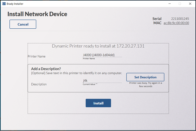Maximize the Brady Installer window
Screen dimensions: 196x131
tap(180, 4)
